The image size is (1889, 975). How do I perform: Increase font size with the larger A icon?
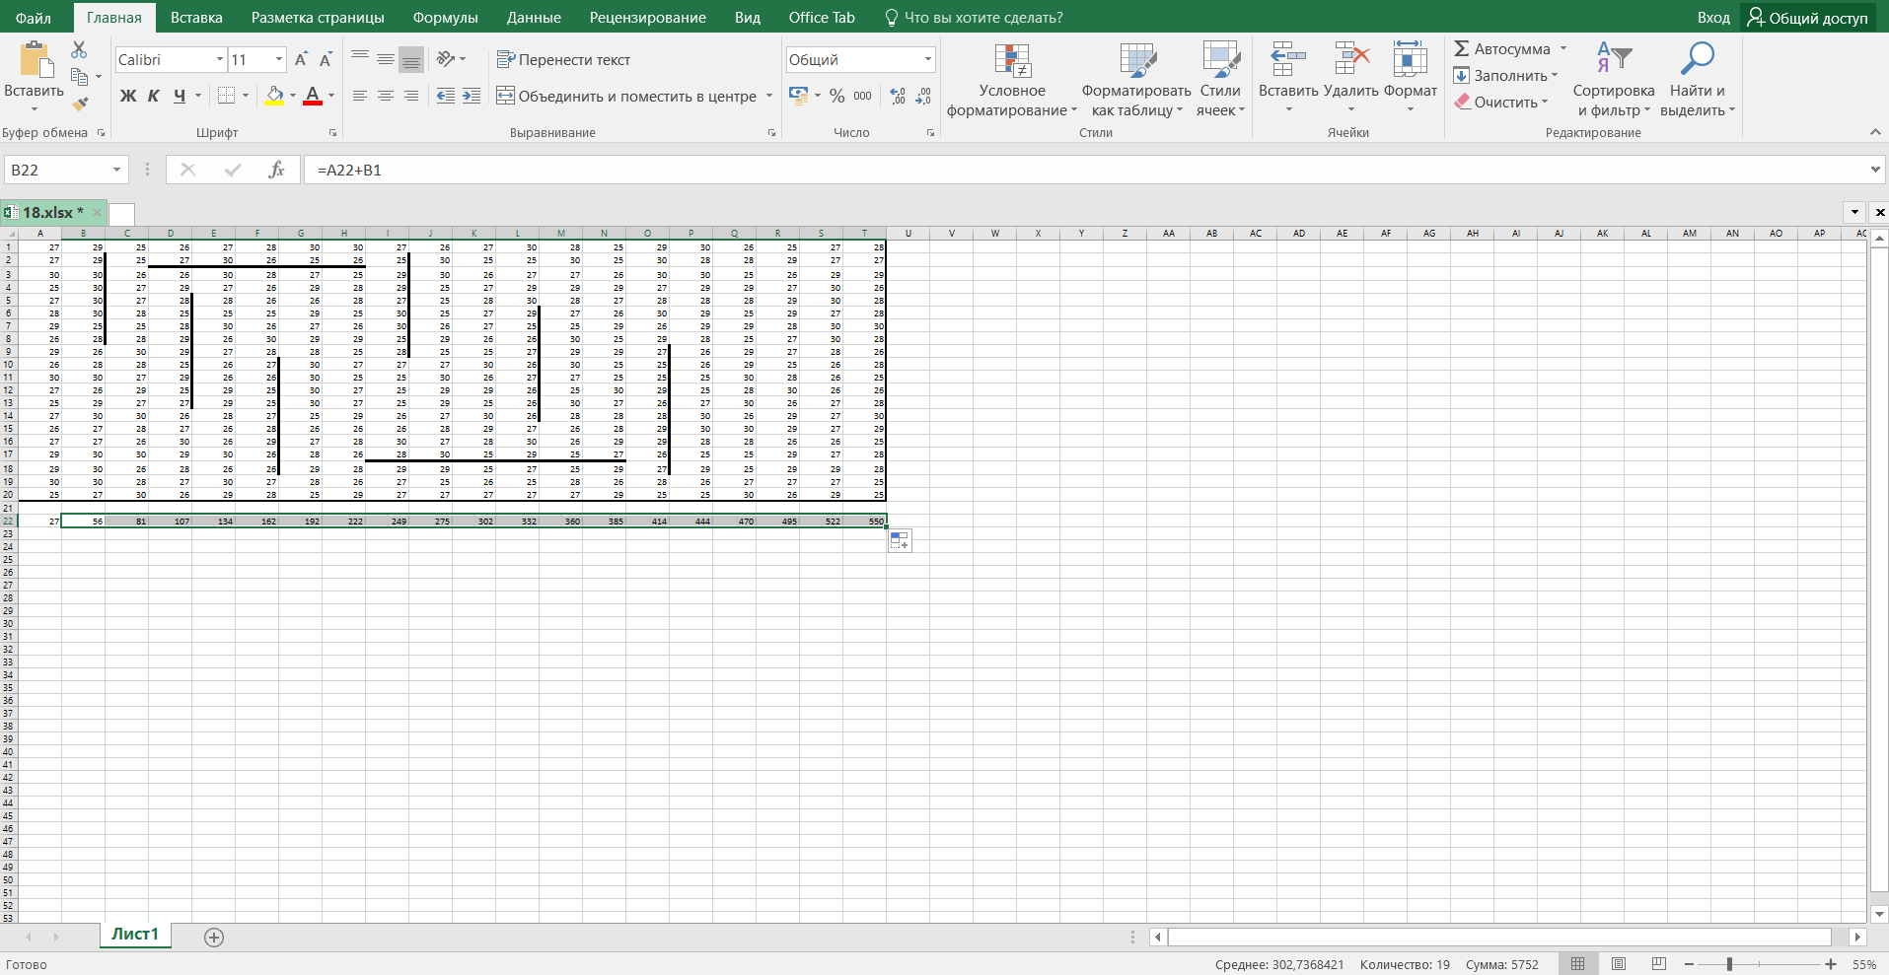coord(301,59)
